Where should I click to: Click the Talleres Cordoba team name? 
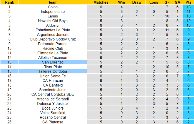pyautogui.click(x=53, y=71)
